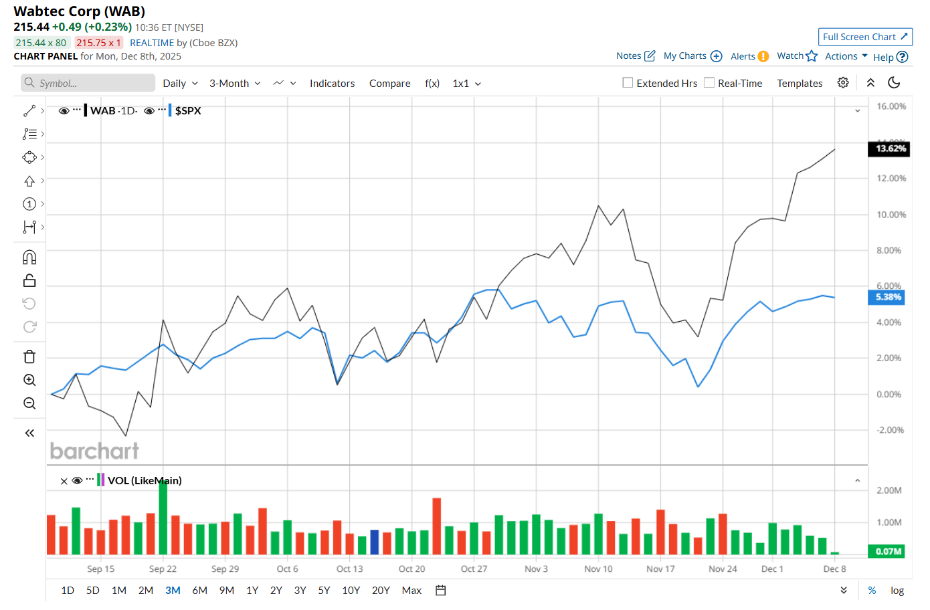This screenshot has width=930, height=610.
Task: Collapse the toolbar with double-chevron icon
Action: [870, 83]
